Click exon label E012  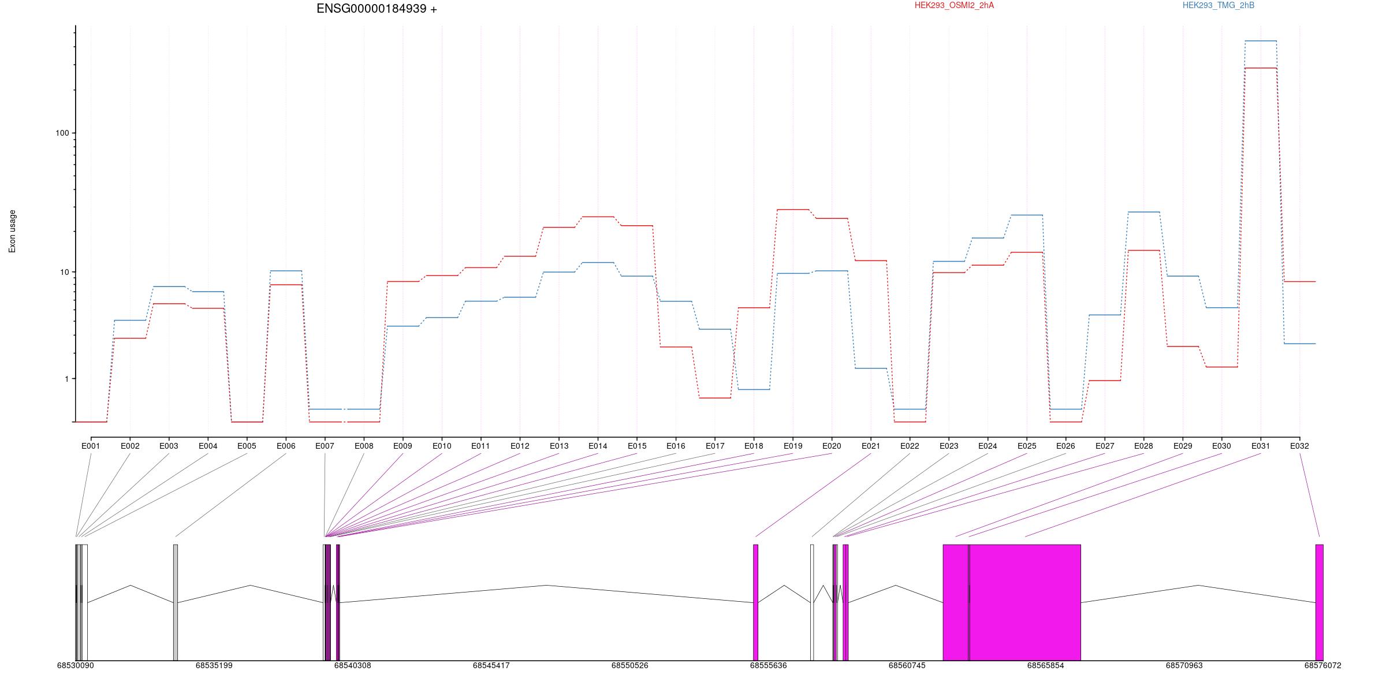tap(520, 446)
